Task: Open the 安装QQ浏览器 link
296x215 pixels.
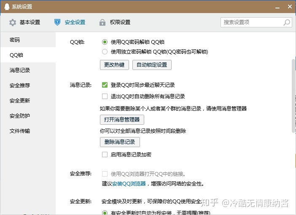Action: click(129, 184)
